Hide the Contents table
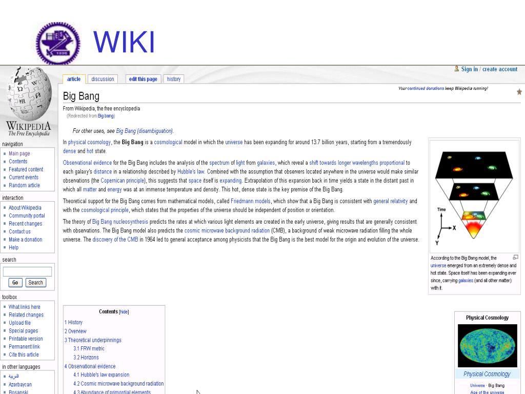 pyautogui.click(x=124, y=312)
